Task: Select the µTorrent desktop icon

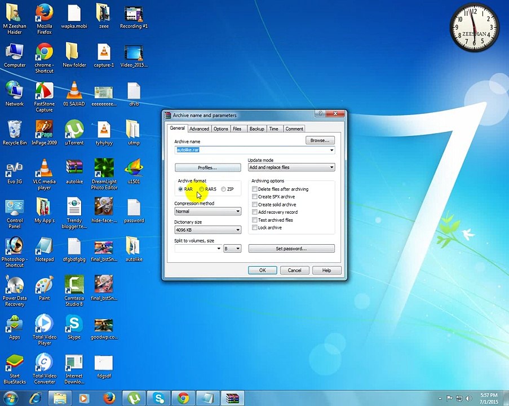Action: click(74, 133)
